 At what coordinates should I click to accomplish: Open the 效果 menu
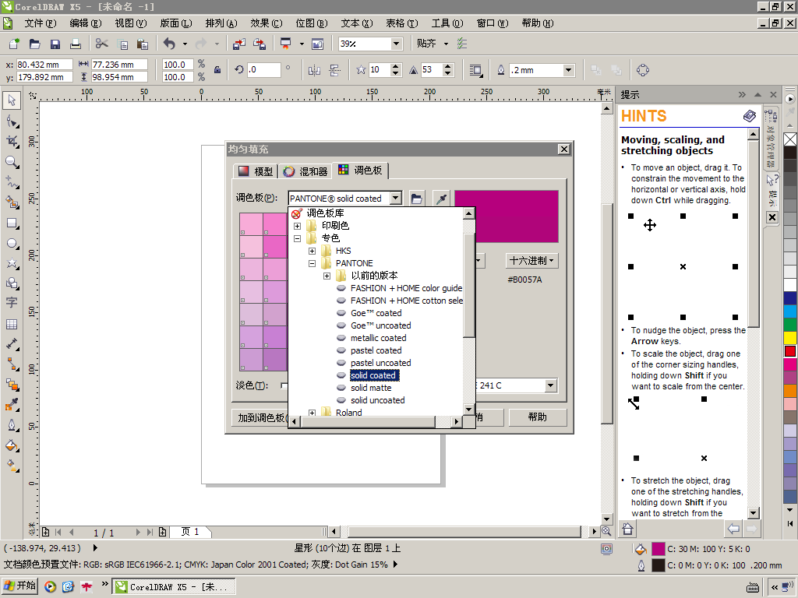coord(267,23)
